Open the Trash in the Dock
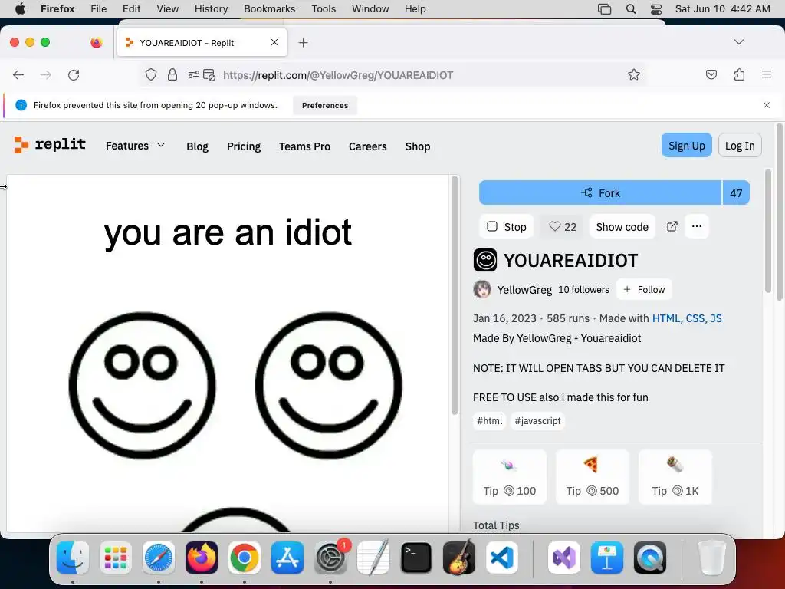The image size is (785, 589). click(711, 558)
